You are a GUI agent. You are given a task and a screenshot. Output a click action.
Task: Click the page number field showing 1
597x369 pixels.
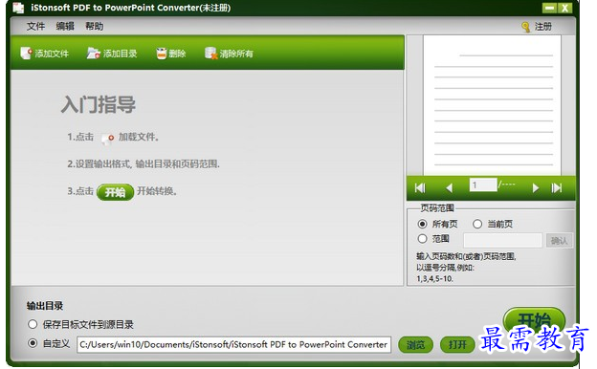[483, 185]
